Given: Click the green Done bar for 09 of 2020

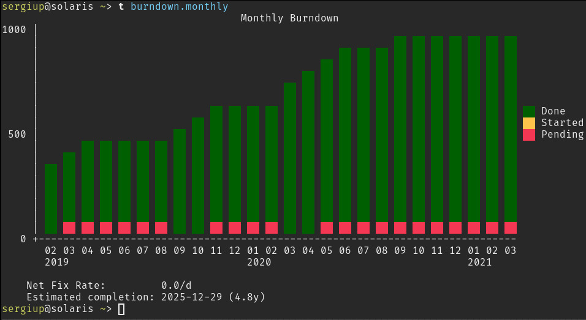Looking at the screenshot, I should tap(400, 129).
